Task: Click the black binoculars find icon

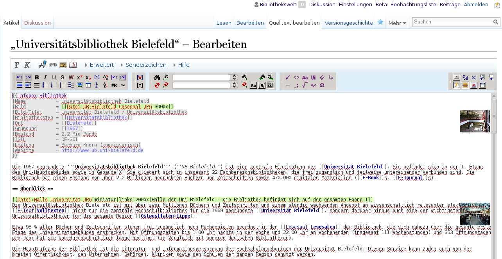Action: (157, 77)
